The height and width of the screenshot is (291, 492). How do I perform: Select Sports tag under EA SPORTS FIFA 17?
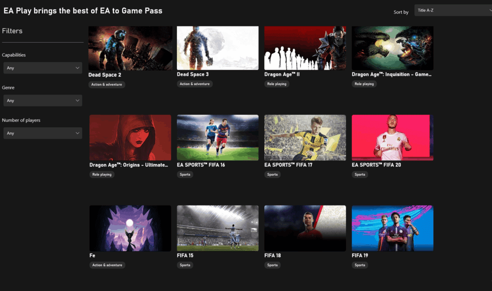272,175
